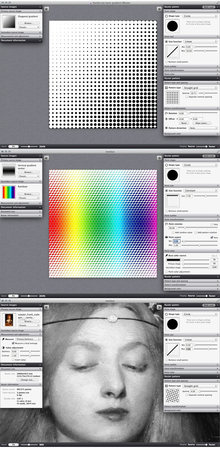The height and width of the screenshot is (450, 220).
Task: Click Measure eyedropper icon in portrait window
Action: click(3, 339)
